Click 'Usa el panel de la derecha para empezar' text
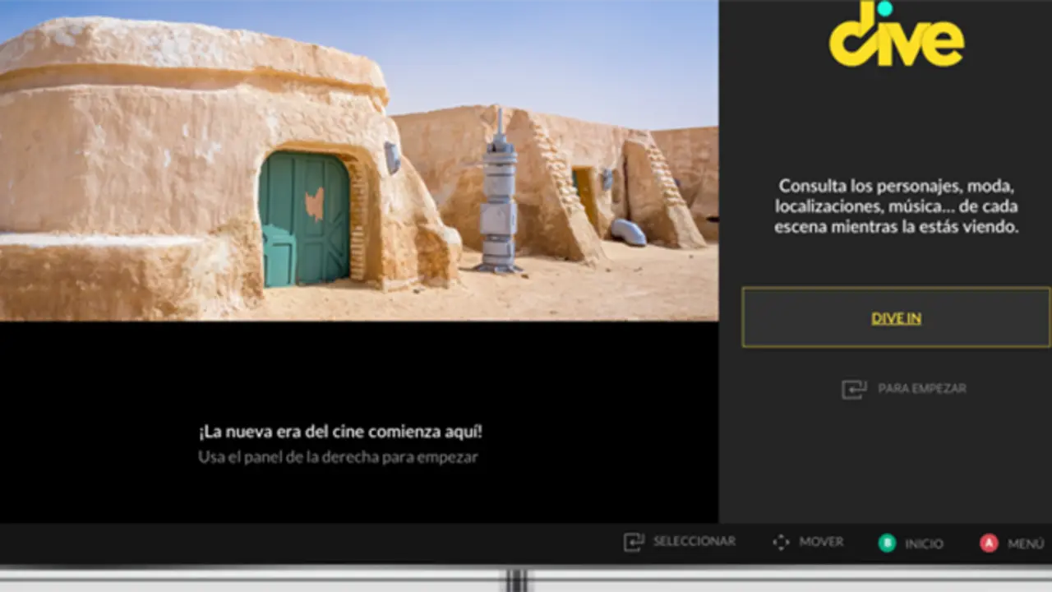 pos(338,456)
